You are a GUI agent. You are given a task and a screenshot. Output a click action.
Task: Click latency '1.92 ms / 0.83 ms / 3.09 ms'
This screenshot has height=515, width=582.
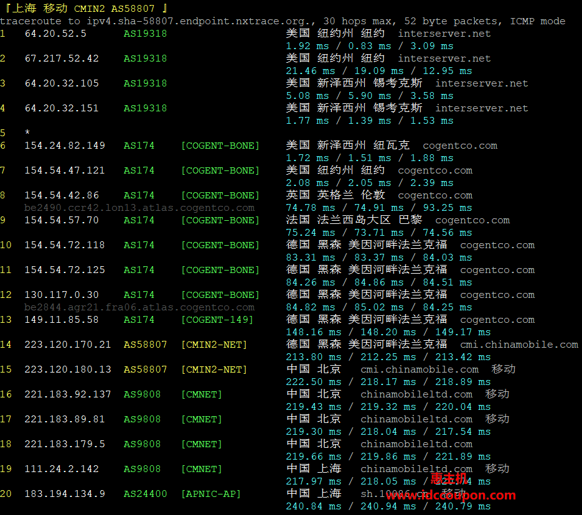pyautogui.click(x=370, y=46)
